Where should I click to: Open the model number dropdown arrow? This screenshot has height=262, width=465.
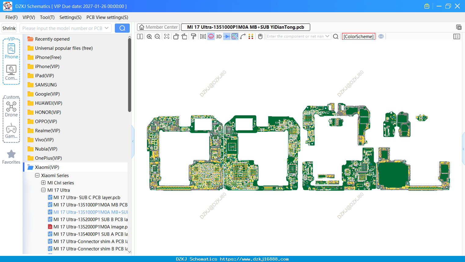click(x=107, y=28)
